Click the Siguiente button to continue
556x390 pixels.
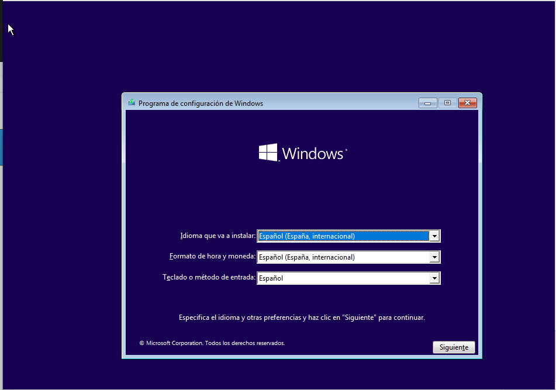coord(454,347)
